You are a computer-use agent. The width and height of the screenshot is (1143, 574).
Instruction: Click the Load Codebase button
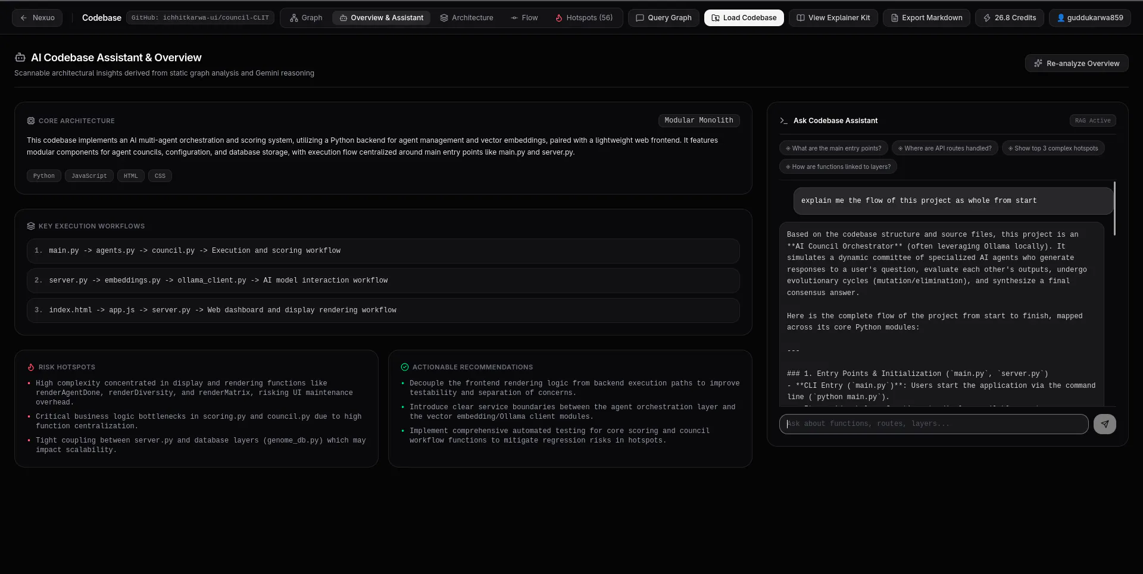pyautogui.click(x=744, y=18)
